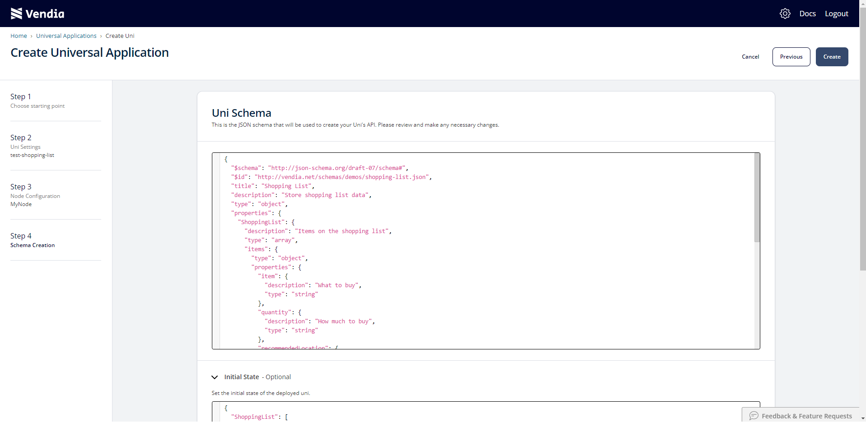866x422 pixels.
Task: Click the "type": "array" line
Action: [x=271, y=240]
